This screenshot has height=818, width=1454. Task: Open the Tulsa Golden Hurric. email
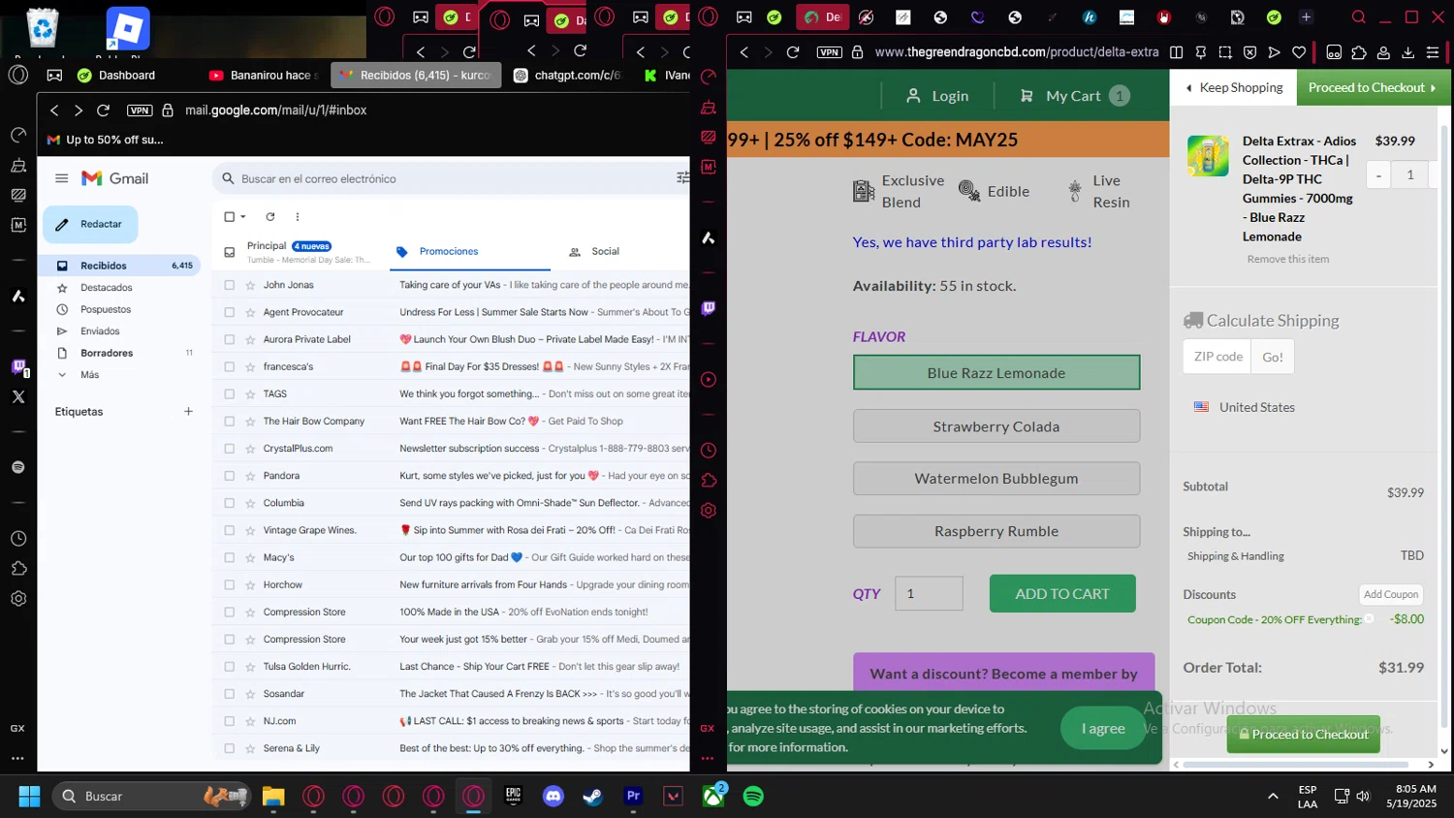(451, 667)
